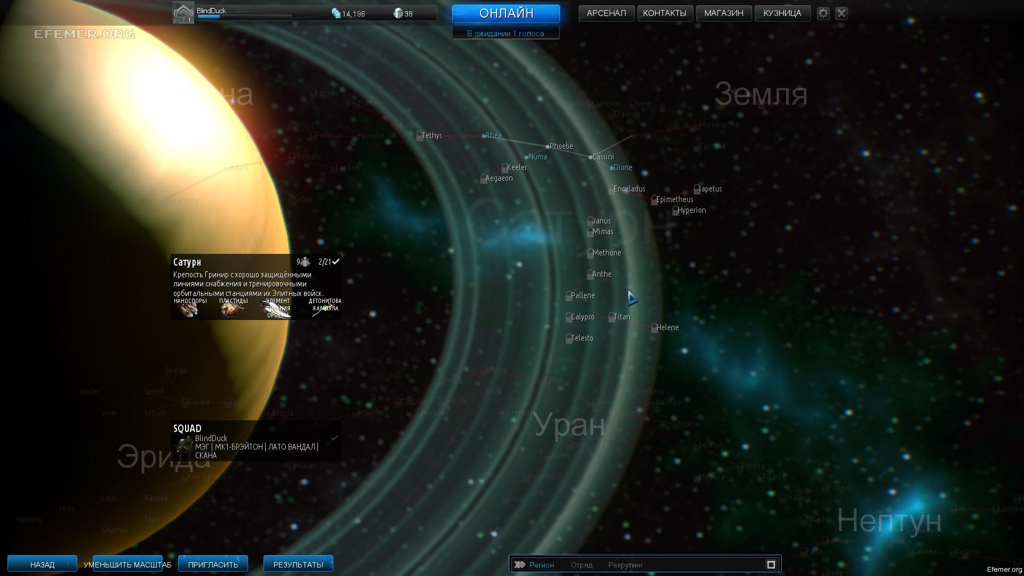Screen dimensions: 1024x576
Task: Switch to the Рекрутинг chat tab
Action: (626, 565)
